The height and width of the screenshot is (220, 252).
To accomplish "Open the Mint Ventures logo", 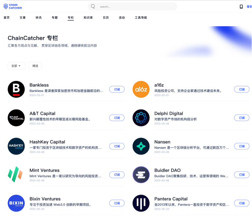I will click(16, 175).
